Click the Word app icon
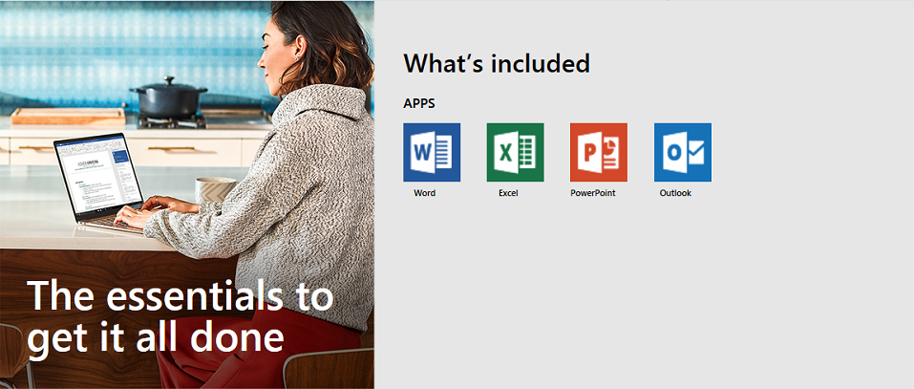The height and width of the screenshot is (389, 914). pyautogui.click(x=432, y=152)
